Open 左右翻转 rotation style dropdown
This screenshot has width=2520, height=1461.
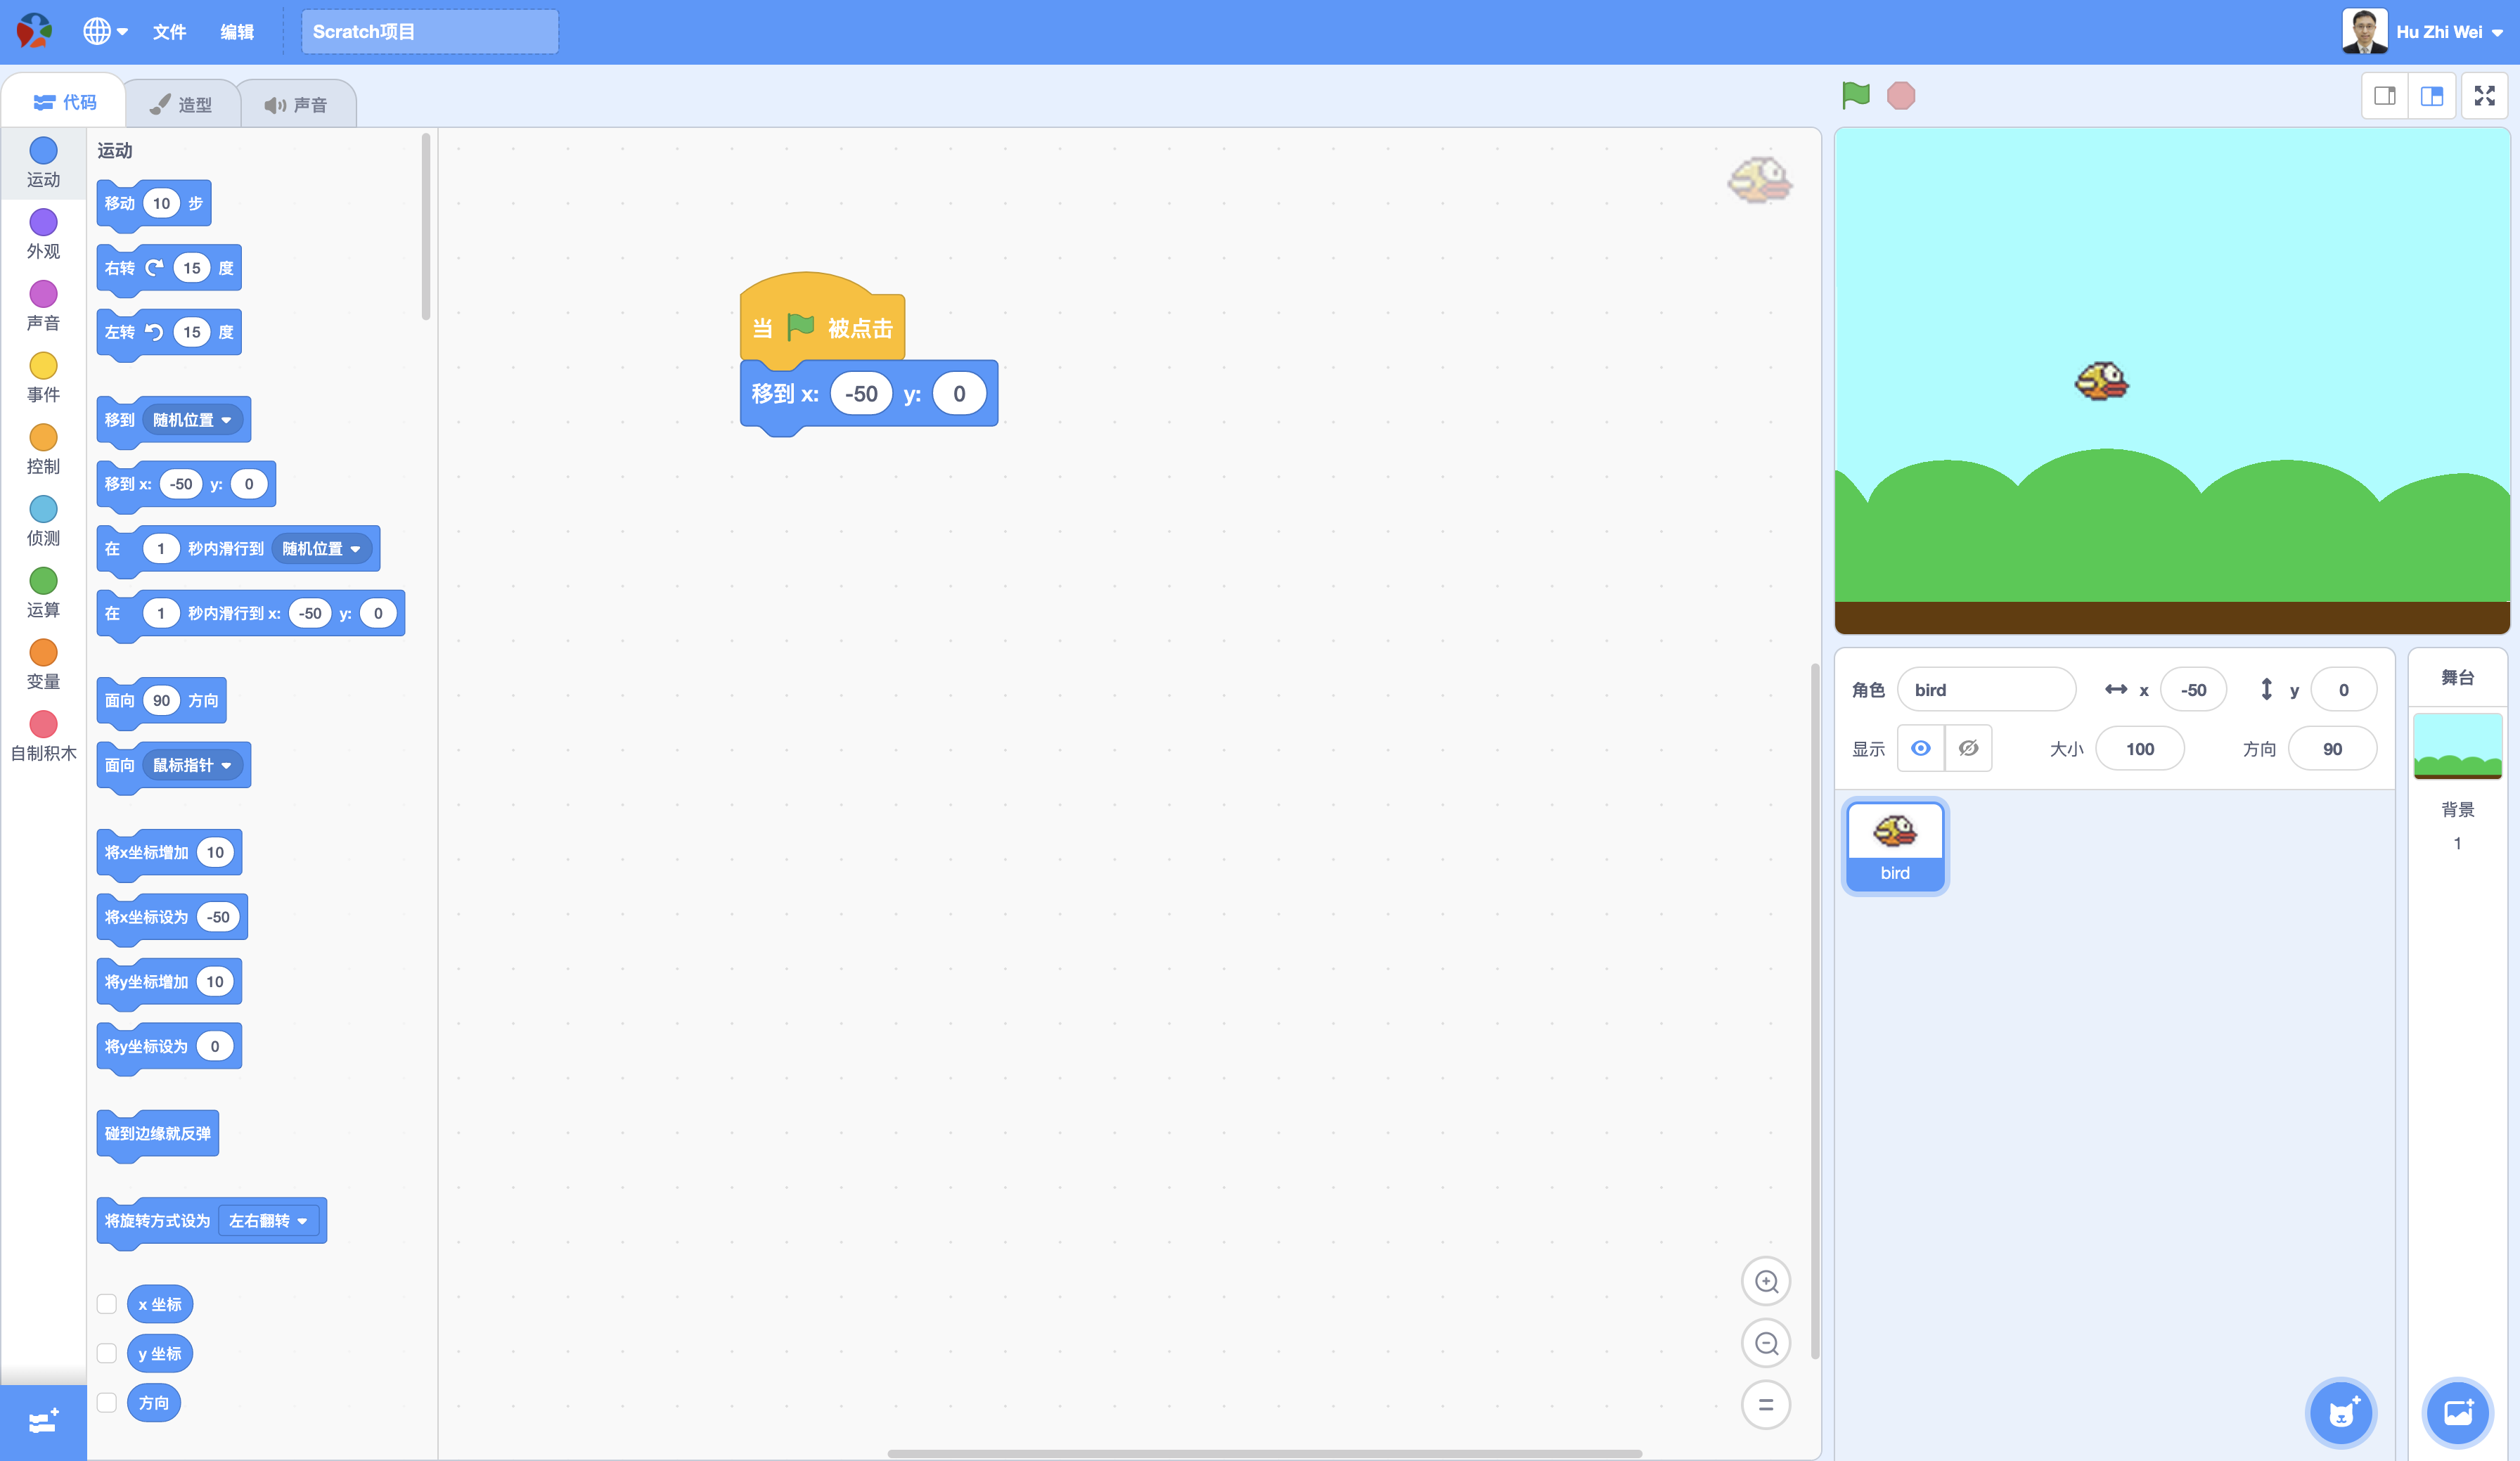[268, 1220]
